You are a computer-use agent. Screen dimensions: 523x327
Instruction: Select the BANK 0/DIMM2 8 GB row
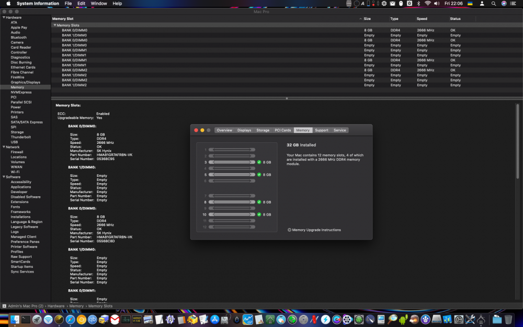(x=287, y=70)
